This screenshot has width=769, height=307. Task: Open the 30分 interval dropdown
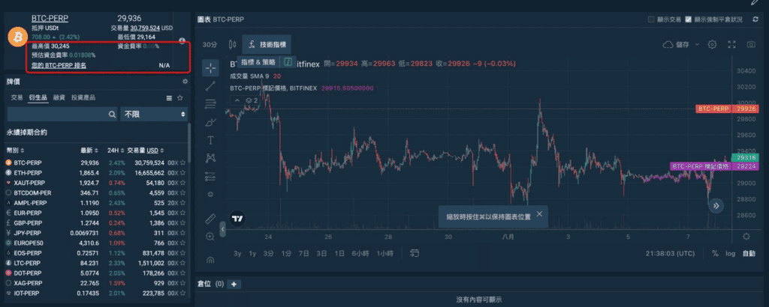tap(210, 44)
